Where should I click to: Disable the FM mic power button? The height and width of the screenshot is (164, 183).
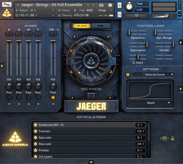point(53,97)
